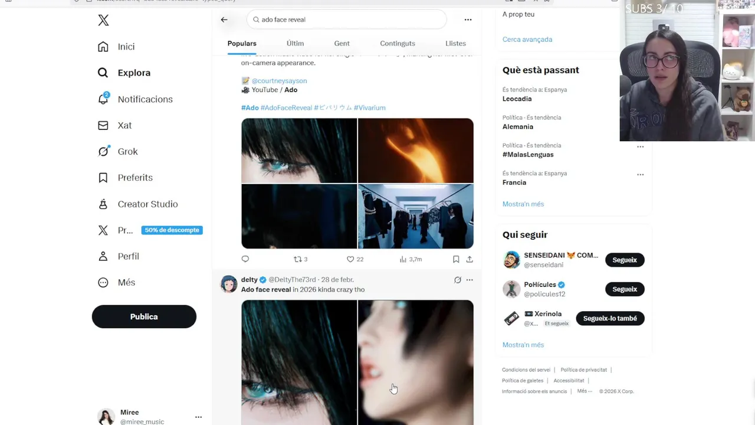Screen dimensions: 755x425
Task: Open the Francia trend
Action: click(514, 182)
